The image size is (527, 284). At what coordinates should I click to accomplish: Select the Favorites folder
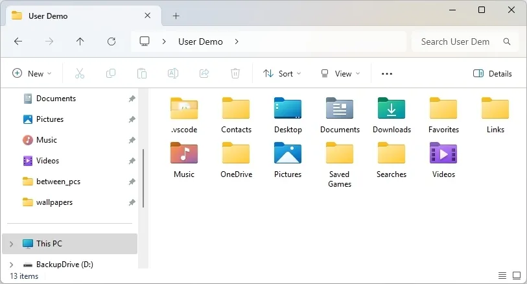click(x=443, y=115)
